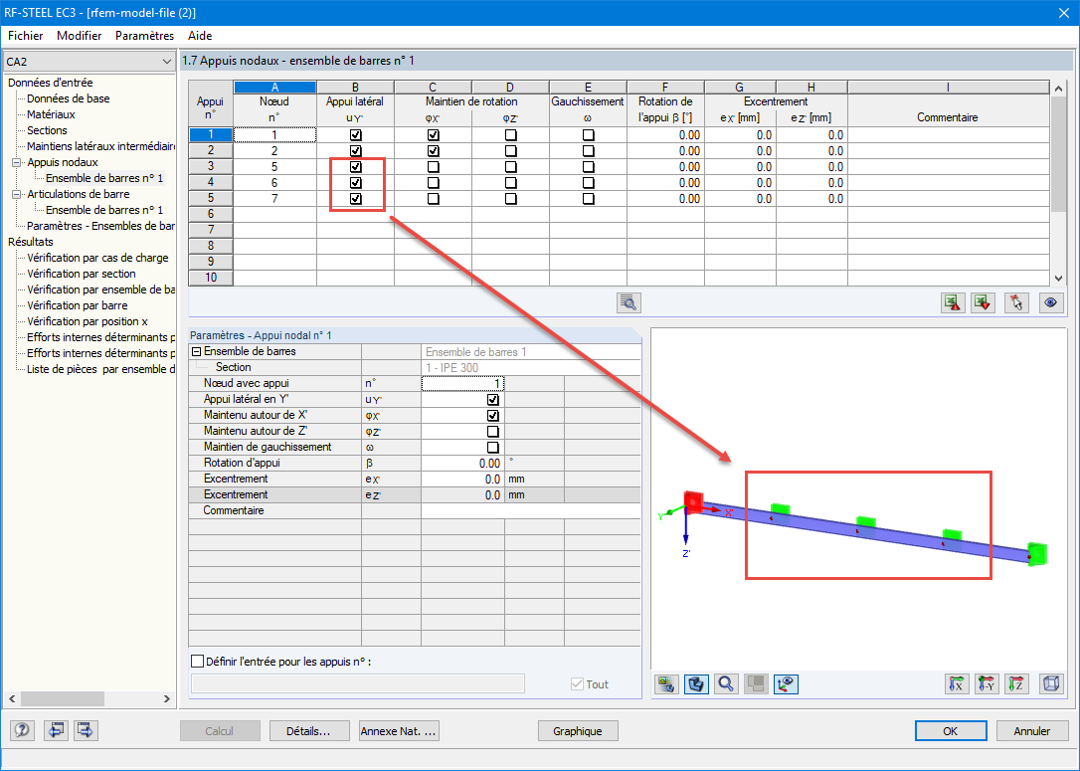Click the zoom magnifier icon under the 3D view

(726, 683)
